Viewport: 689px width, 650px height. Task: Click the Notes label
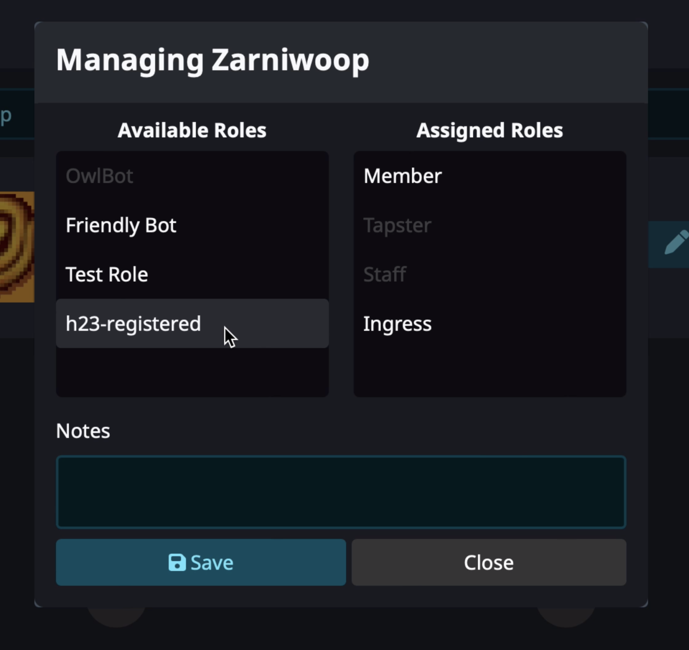point(83,431)
